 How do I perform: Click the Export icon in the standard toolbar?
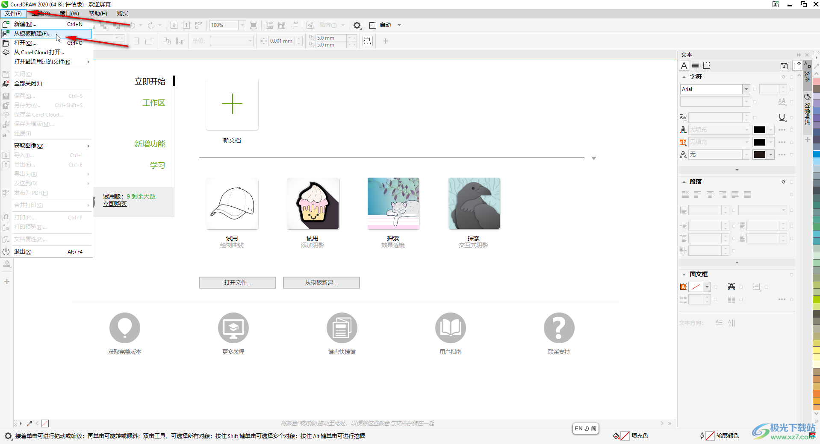(186, 25)
